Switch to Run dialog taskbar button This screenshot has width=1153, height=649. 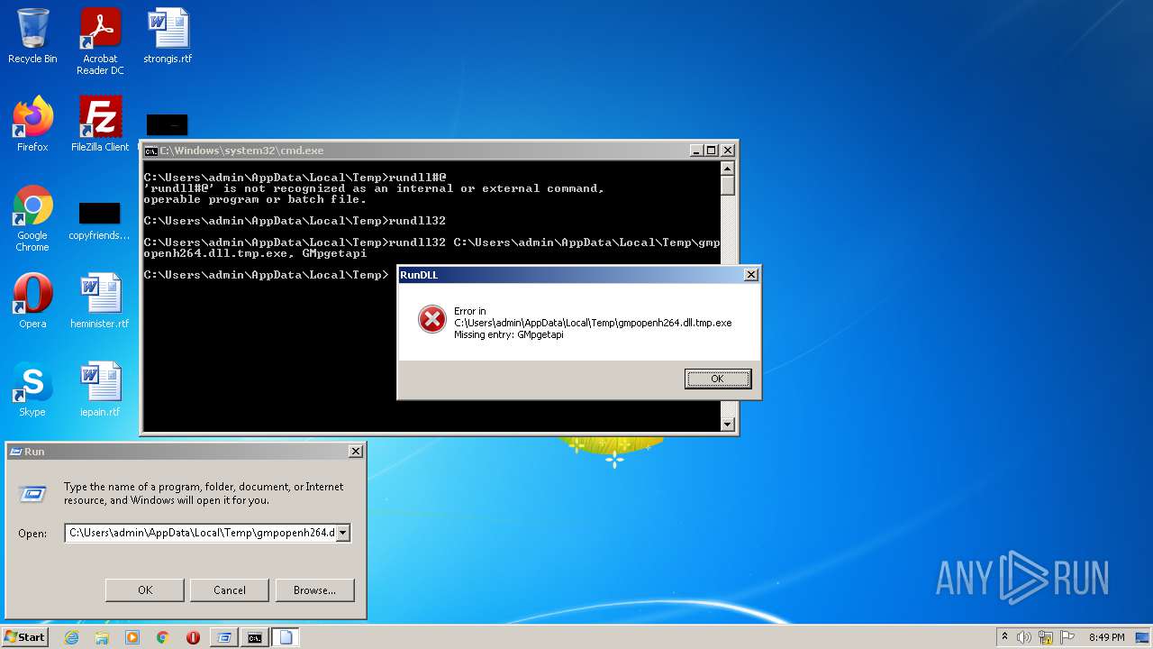[223, 637]
